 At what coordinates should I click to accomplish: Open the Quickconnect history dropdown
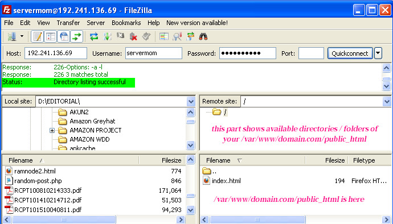coord(378,53)
